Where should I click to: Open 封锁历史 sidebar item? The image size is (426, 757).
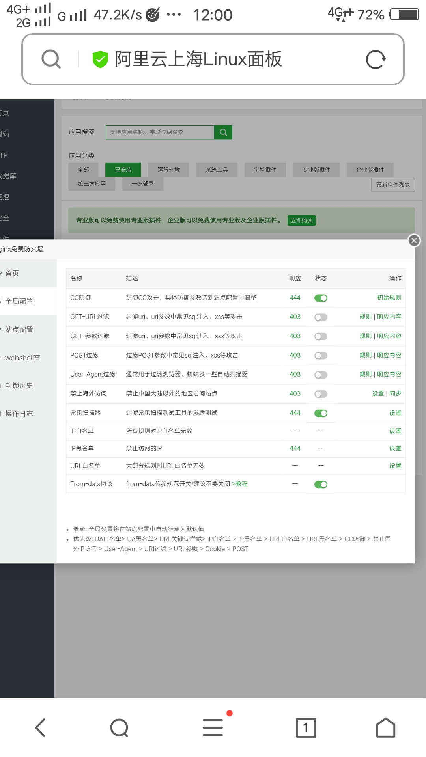pyautogui.click(x=28, y=386)
